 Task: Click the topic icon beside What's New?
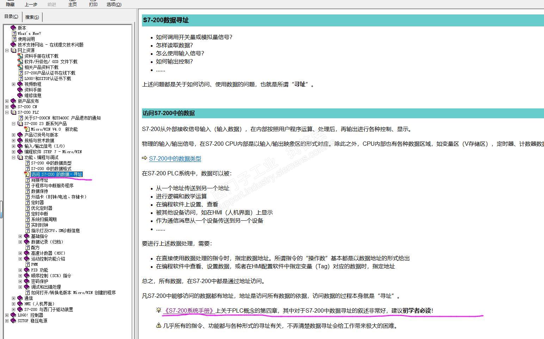(14, 33)
